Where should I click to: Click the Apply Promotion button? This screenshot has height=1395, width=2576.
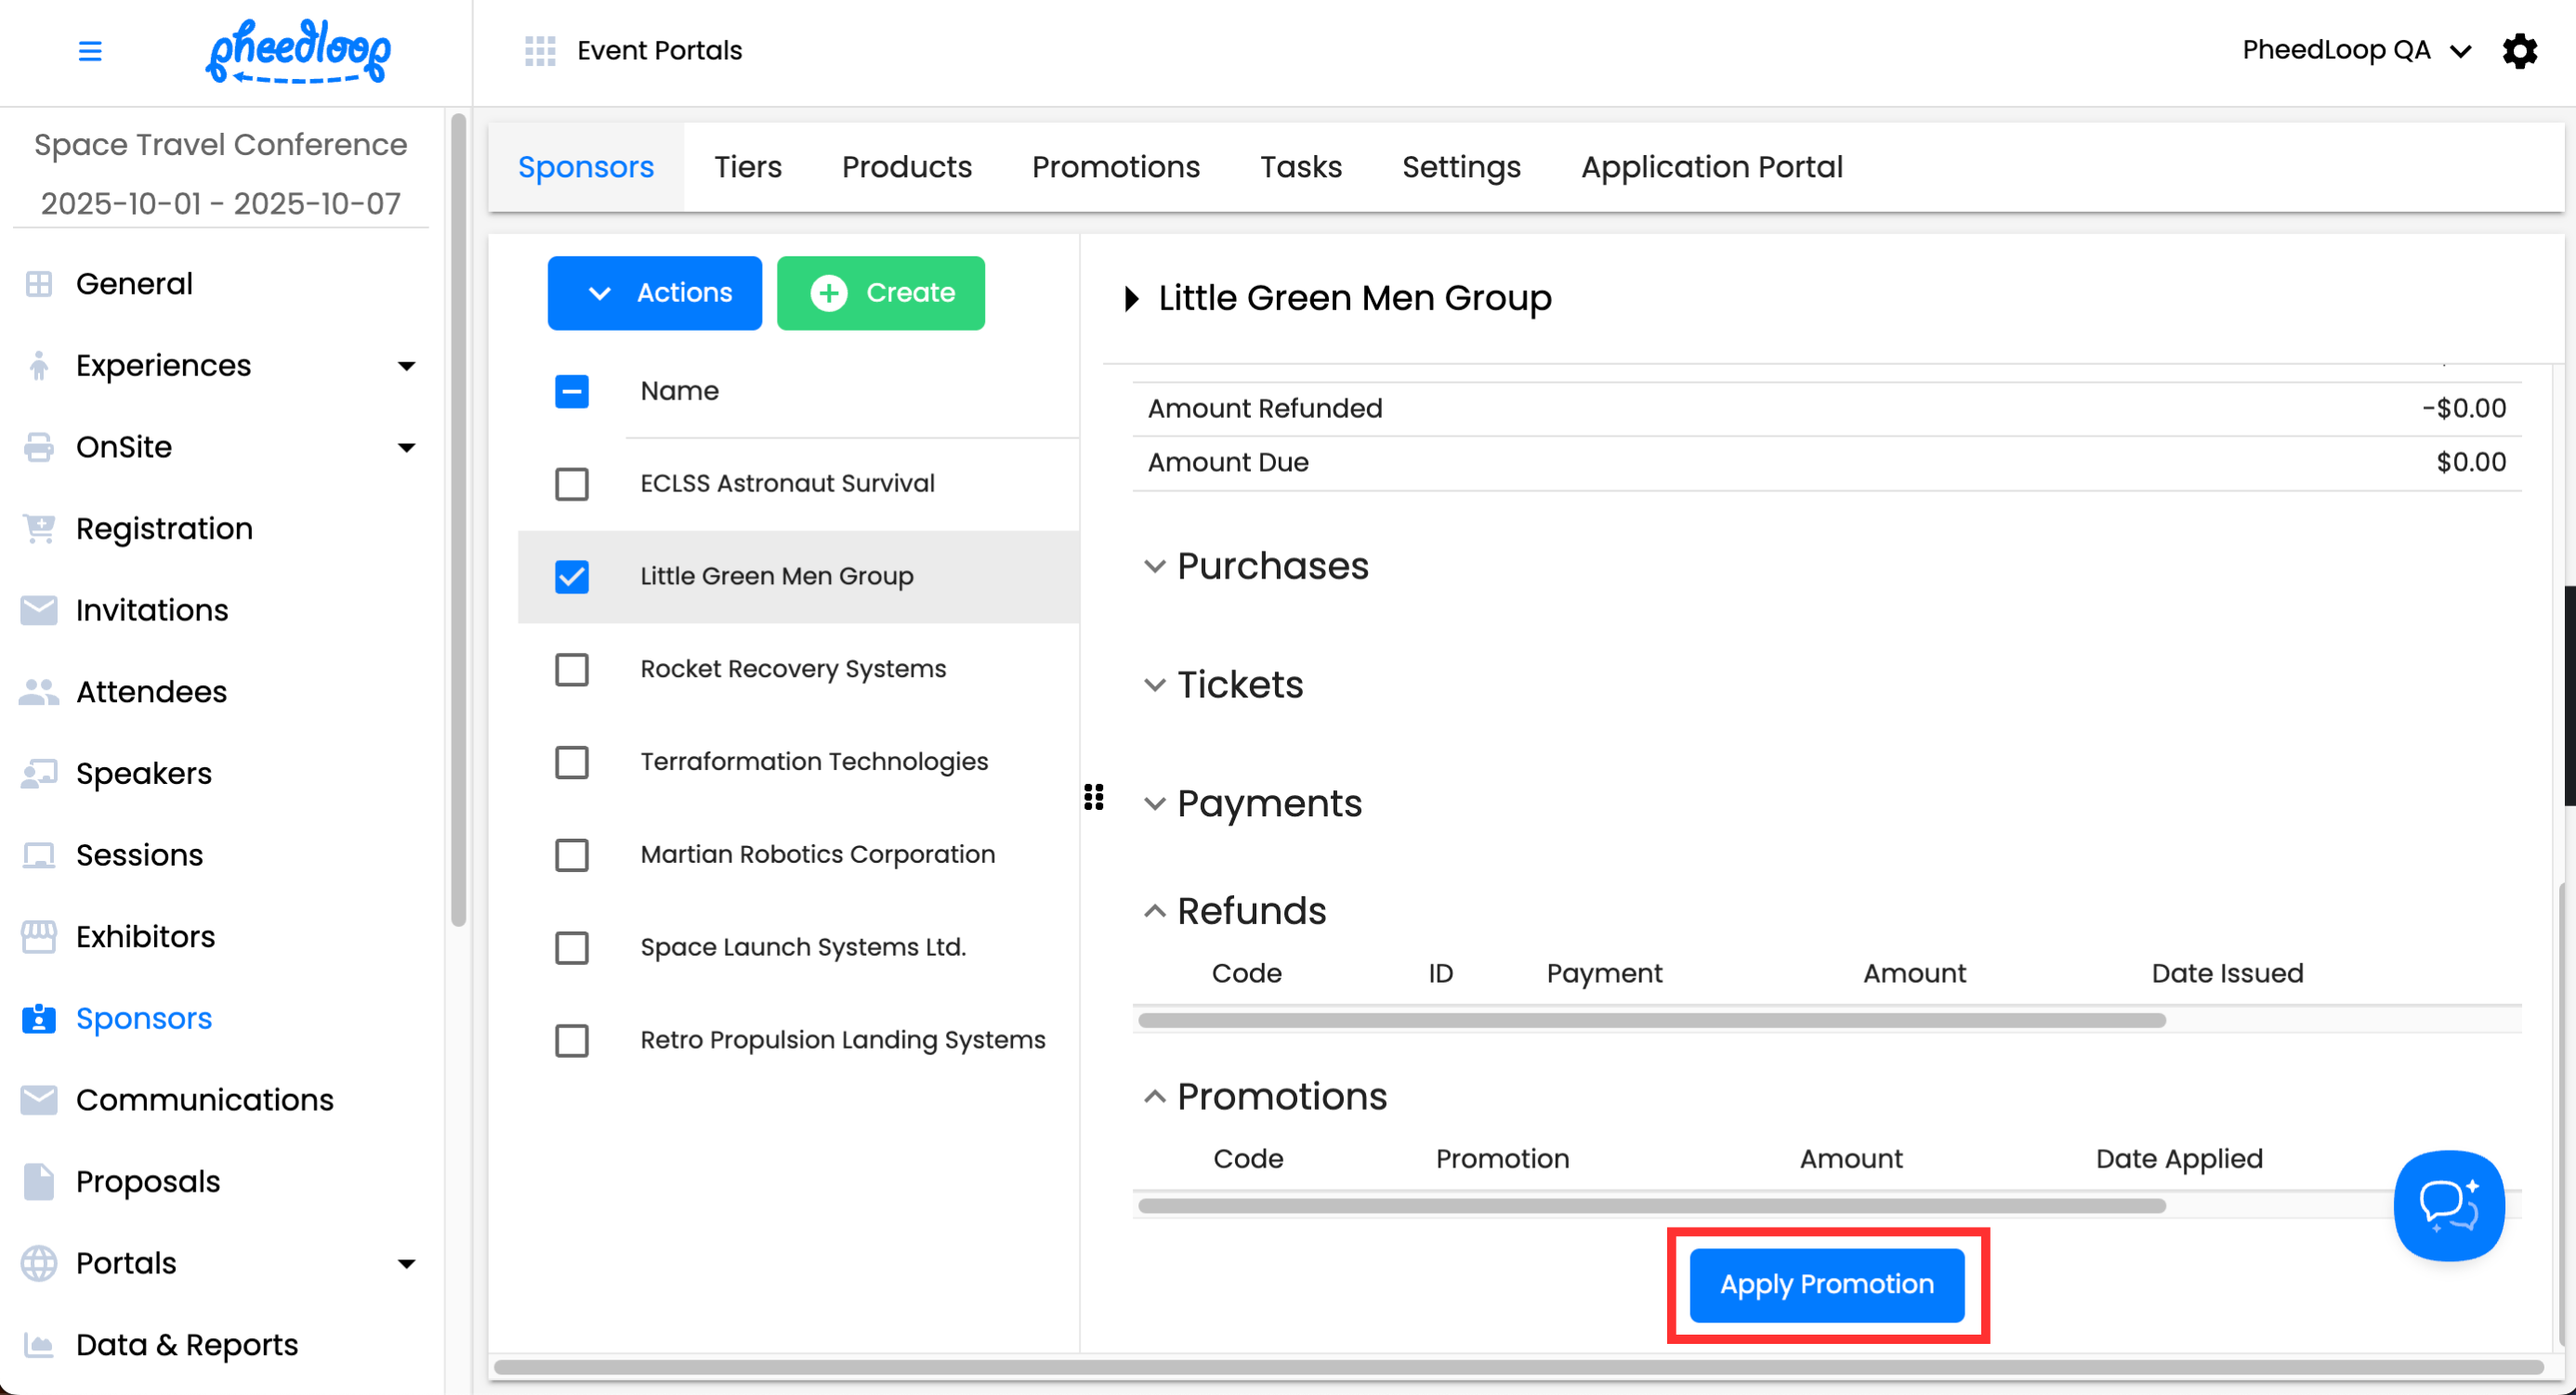pyautogui.click(x=1826, y=1284)
